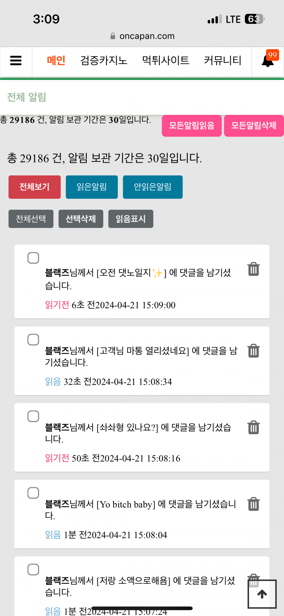Screen dimensions: 284x616
Task: Open the 검증카지노 menu item
Action: click(104, 61)
